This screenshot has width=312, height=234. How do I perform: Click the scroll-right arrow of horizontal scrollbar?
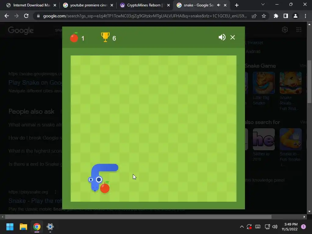pos(304,217)
